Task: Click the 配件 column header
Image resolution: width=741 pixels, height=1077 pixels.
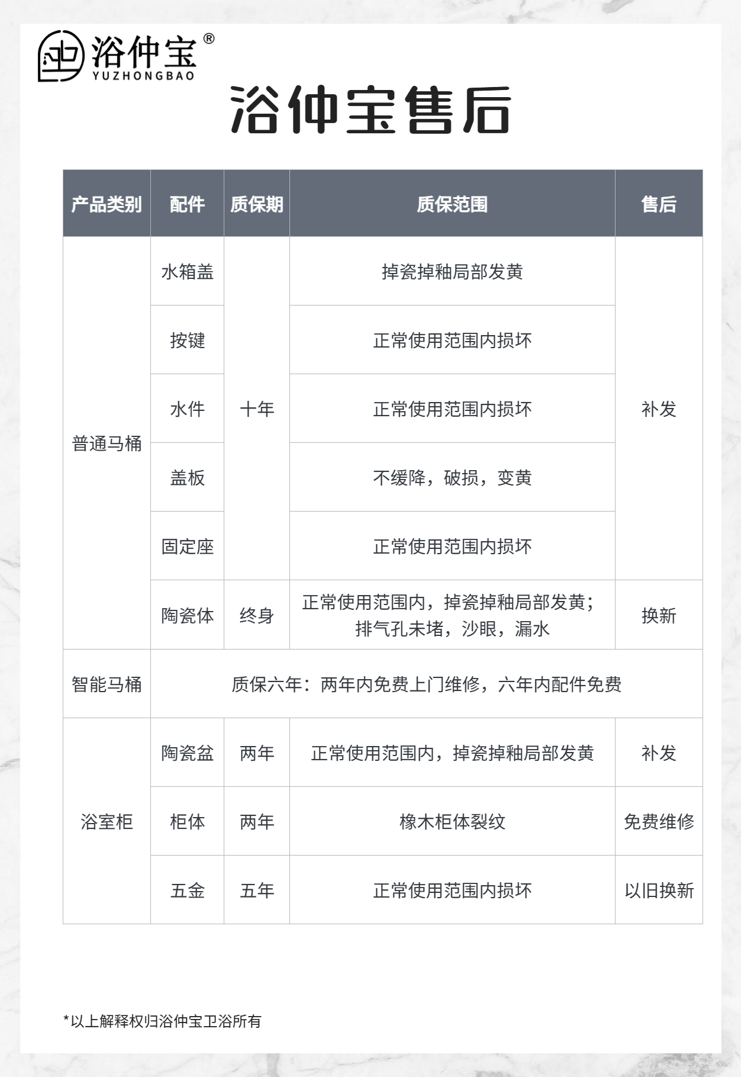Action: (x=187, y=204)
